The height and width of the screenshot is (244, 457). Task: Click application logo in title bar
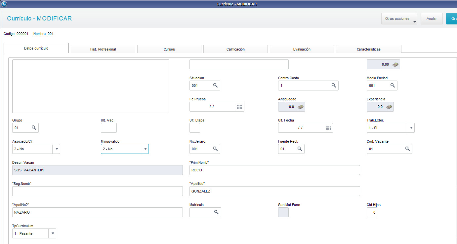click(4, 4)
